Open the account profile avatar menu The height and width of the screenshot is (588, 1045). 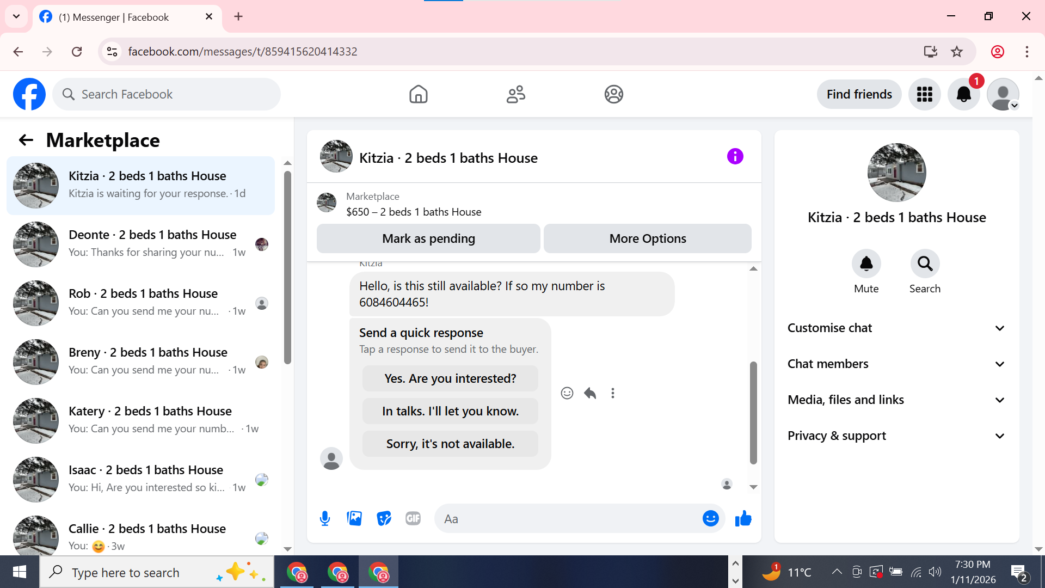click(x=1003, y=94)
